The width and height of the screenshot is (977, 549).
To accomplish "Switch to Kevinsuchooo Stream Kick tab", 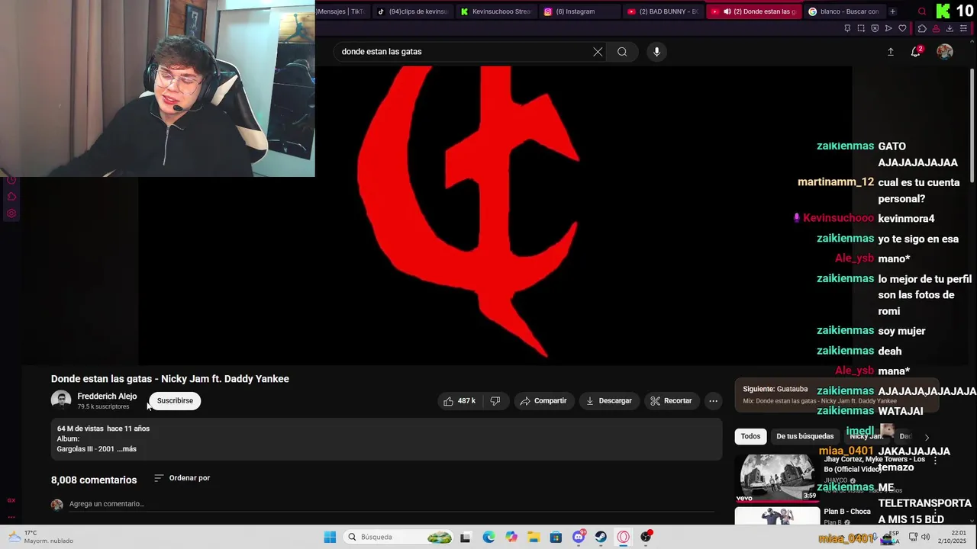I will click(x=495, y=11).
